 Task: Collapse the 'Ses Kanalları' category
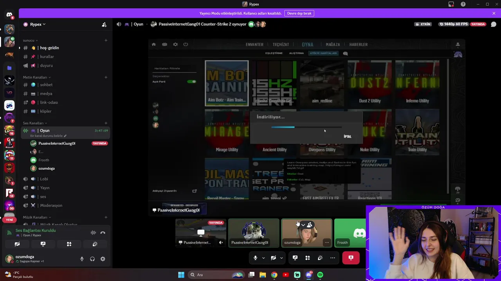pyautogui.click(x=35, y=123)
